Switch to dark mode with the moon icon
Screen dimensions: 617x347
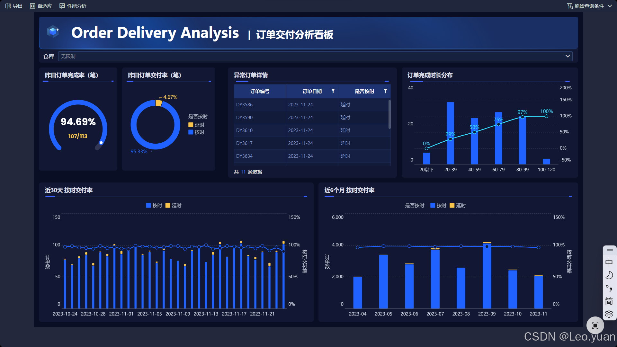(x=609, y=275)
